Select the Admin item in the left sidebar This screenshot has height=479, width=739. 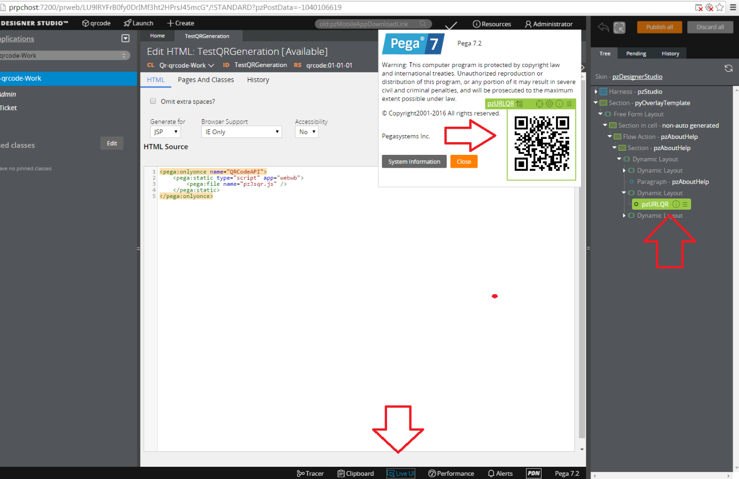(x=8, y=94)
